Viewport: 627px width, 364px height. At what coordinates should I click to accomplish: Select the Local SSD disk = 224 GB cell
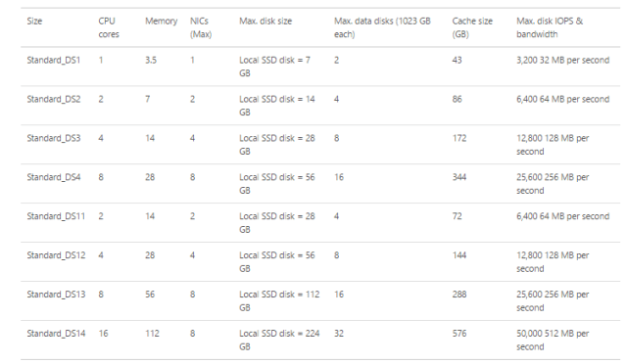(x=279, y=340)
